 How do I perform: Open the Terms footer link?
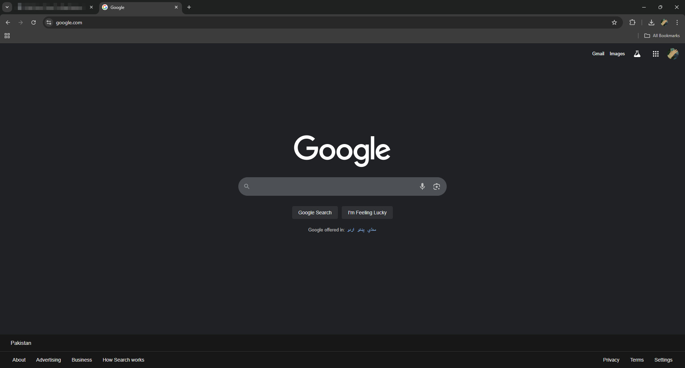pyautogui.click(x=637, y=360)
